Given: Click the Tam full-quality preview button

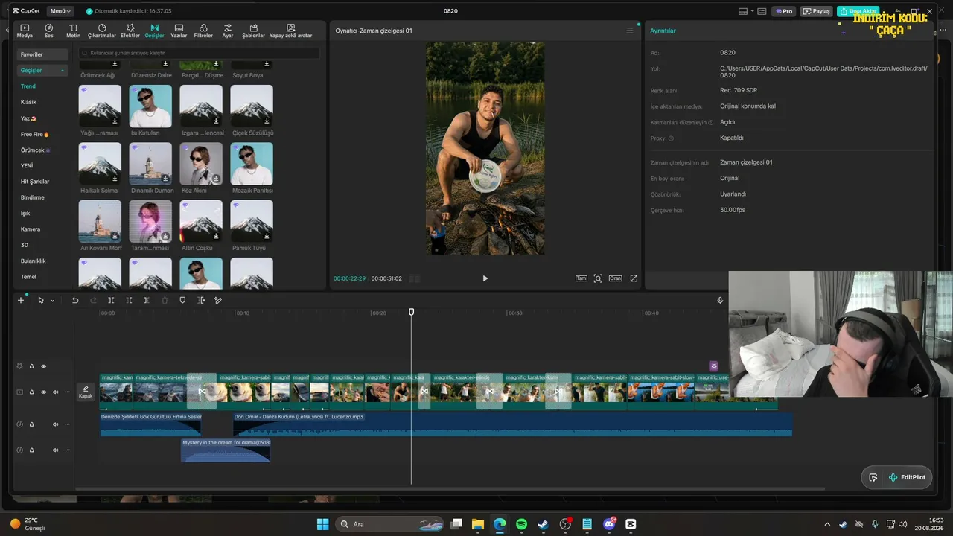Looking at the screenshot, I should [581, 278].
